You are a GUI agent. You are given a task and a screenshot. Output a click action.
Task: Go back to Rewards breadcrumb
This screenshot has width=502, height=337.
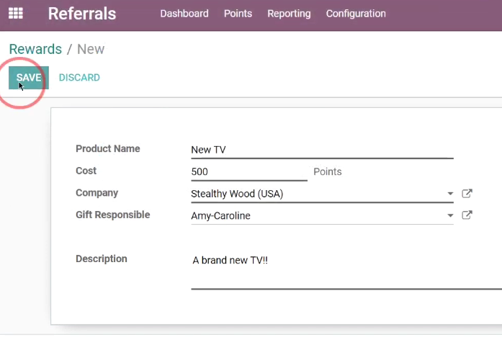tap(35, 49)
